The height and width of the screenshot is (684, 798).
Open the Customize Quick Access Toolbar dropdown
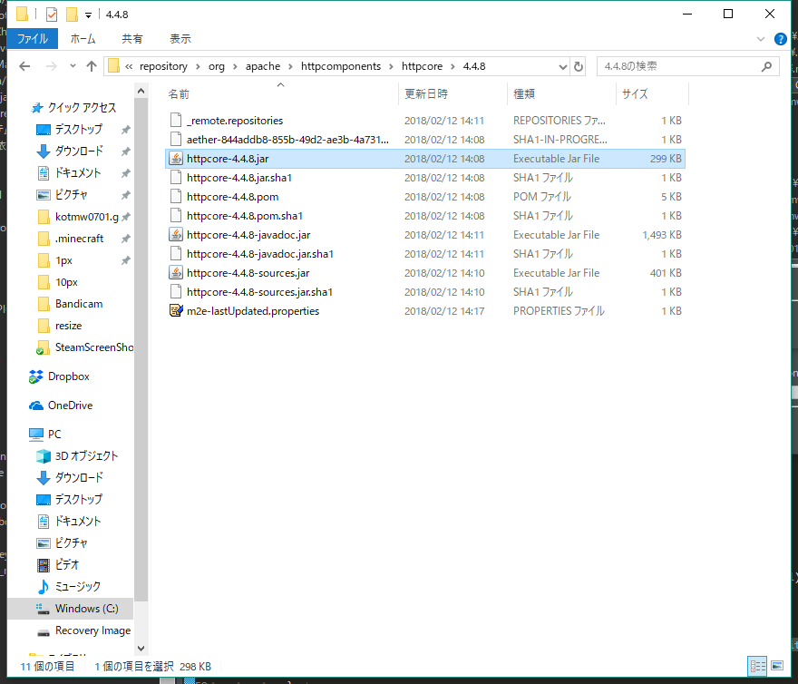click(88, 15)
